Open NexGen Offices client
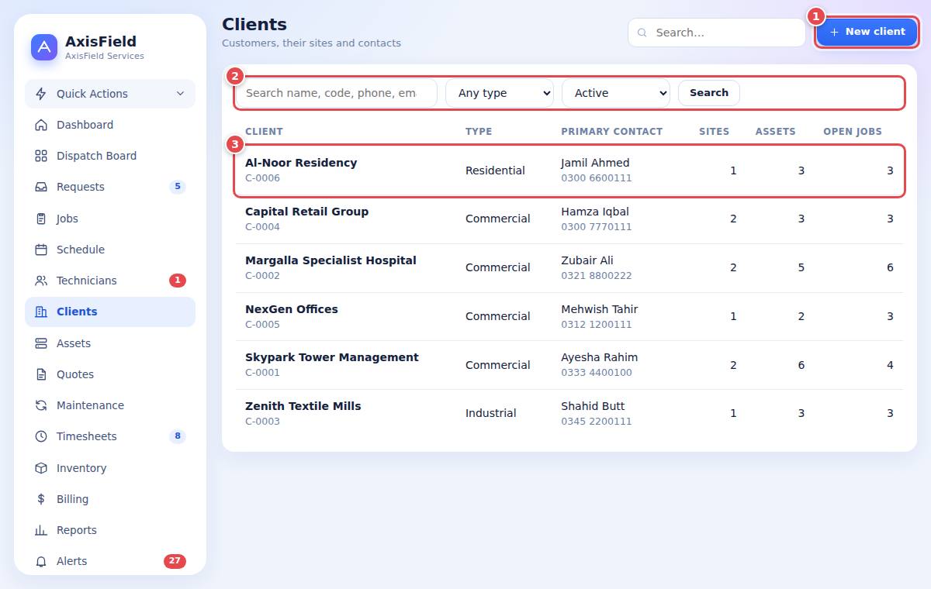This screenshot has width=931, height=589. (292, 309)
